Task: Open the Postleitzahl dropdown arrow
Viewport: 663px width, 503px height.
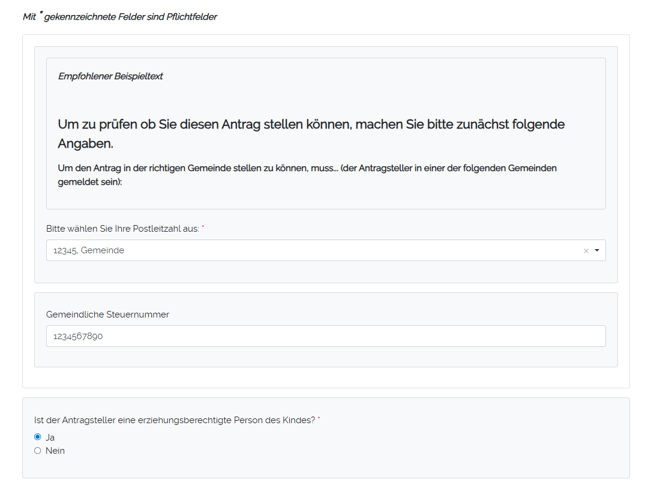Action: tap(597, 251)
